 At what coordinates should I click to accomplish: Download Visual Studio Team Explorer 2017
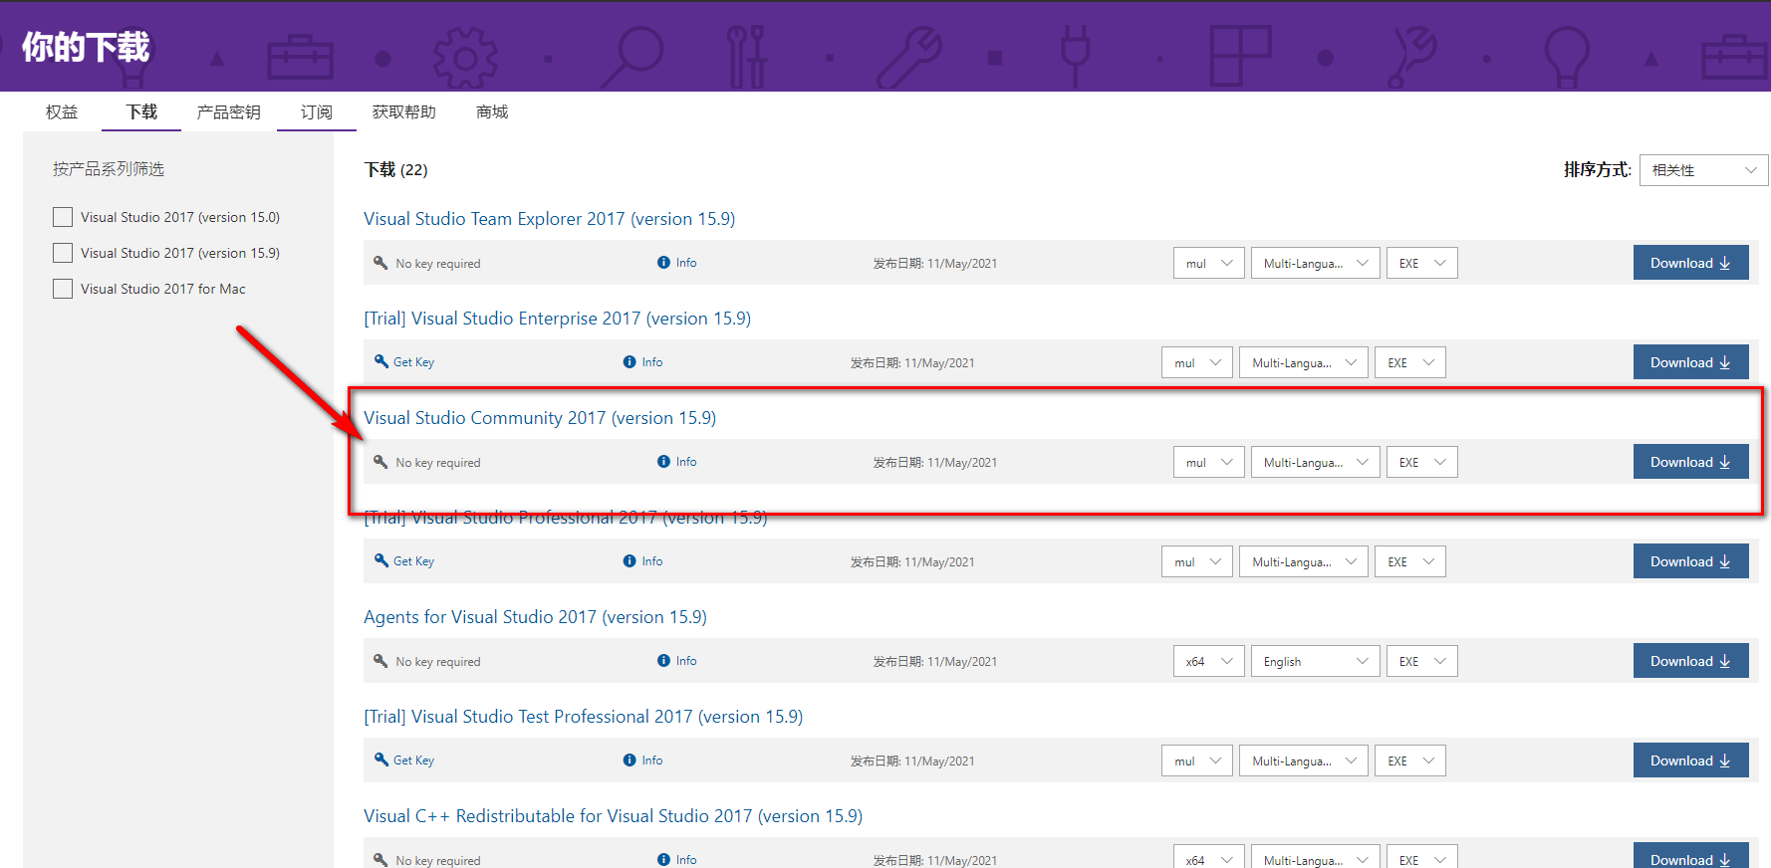pyautogui.click(x=1690, y=263)
